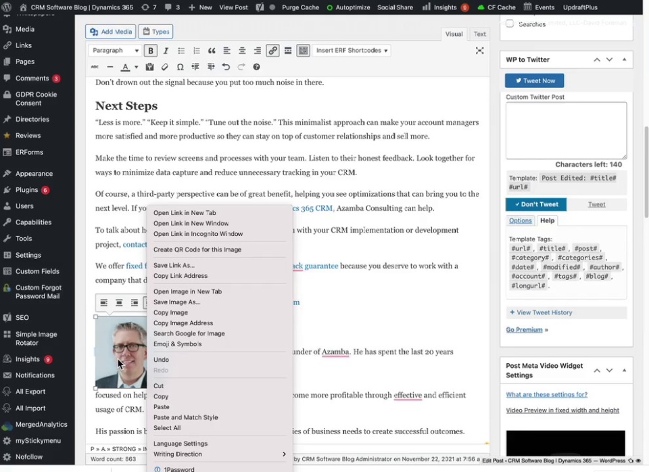Choose Open Link in New Tab
The height and width of the screenshot is (472, 649).
(x=185, y=213)
